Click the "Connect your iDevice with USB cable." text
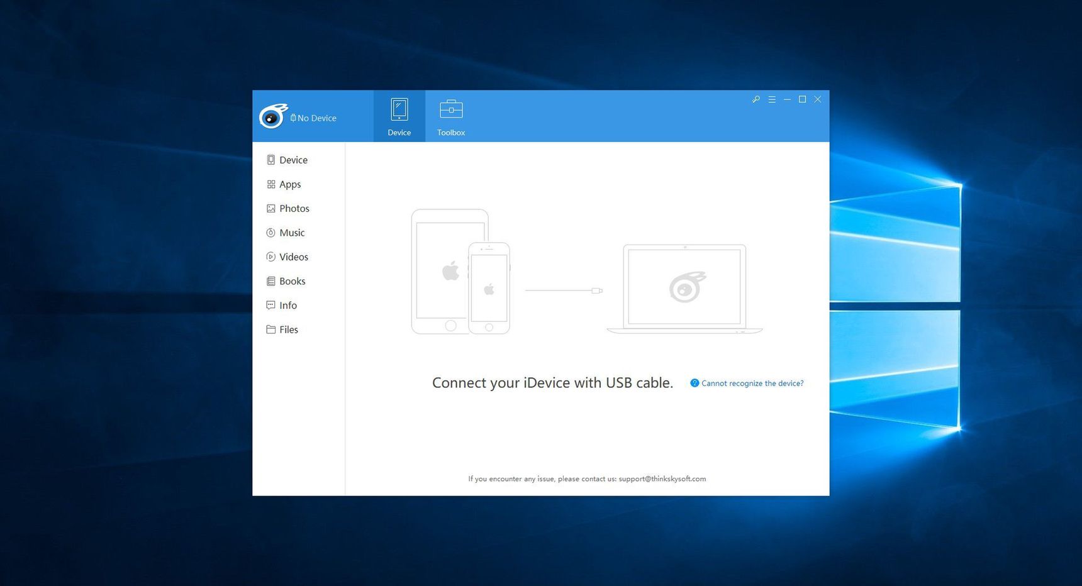This screenshot has width=1082, height=586. click(552, 383)
